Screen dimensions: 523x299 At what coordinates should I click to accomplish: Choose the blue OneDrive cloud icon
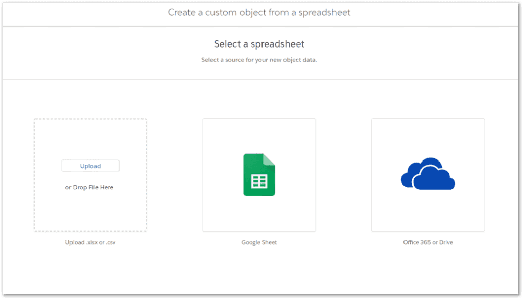pyautogui.click(x=428, y=174)
